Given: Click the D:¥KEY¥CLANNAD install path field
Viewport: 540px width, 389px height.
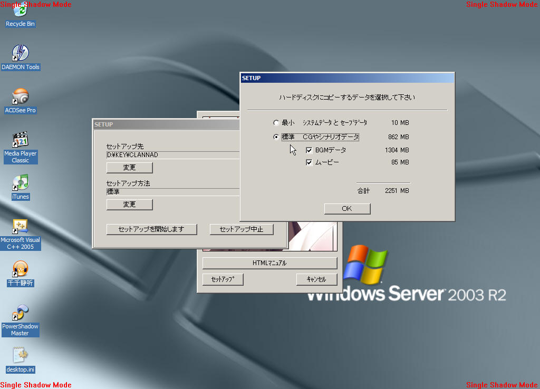Looking at the screenshot, I should (x=173, y=155).
